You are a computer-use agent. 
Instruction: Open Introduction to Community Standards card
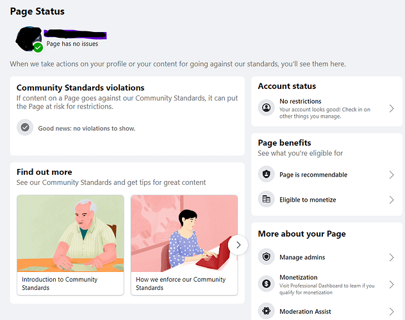pyautogui.click(x=70, y=244)
